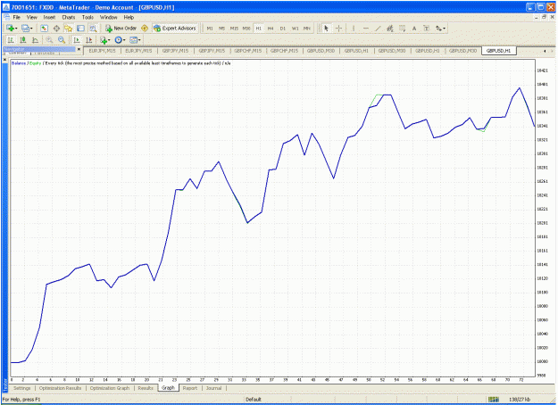Screen dimensions: 558x405
Task: Toggle chart Auto Scroll icon
Action: tap(77, 40)
